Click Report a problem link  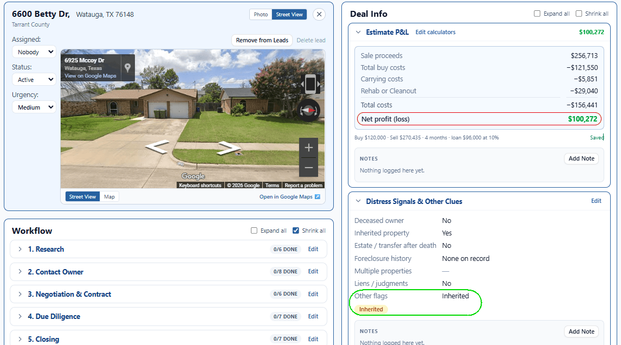(x=303, y=185)
